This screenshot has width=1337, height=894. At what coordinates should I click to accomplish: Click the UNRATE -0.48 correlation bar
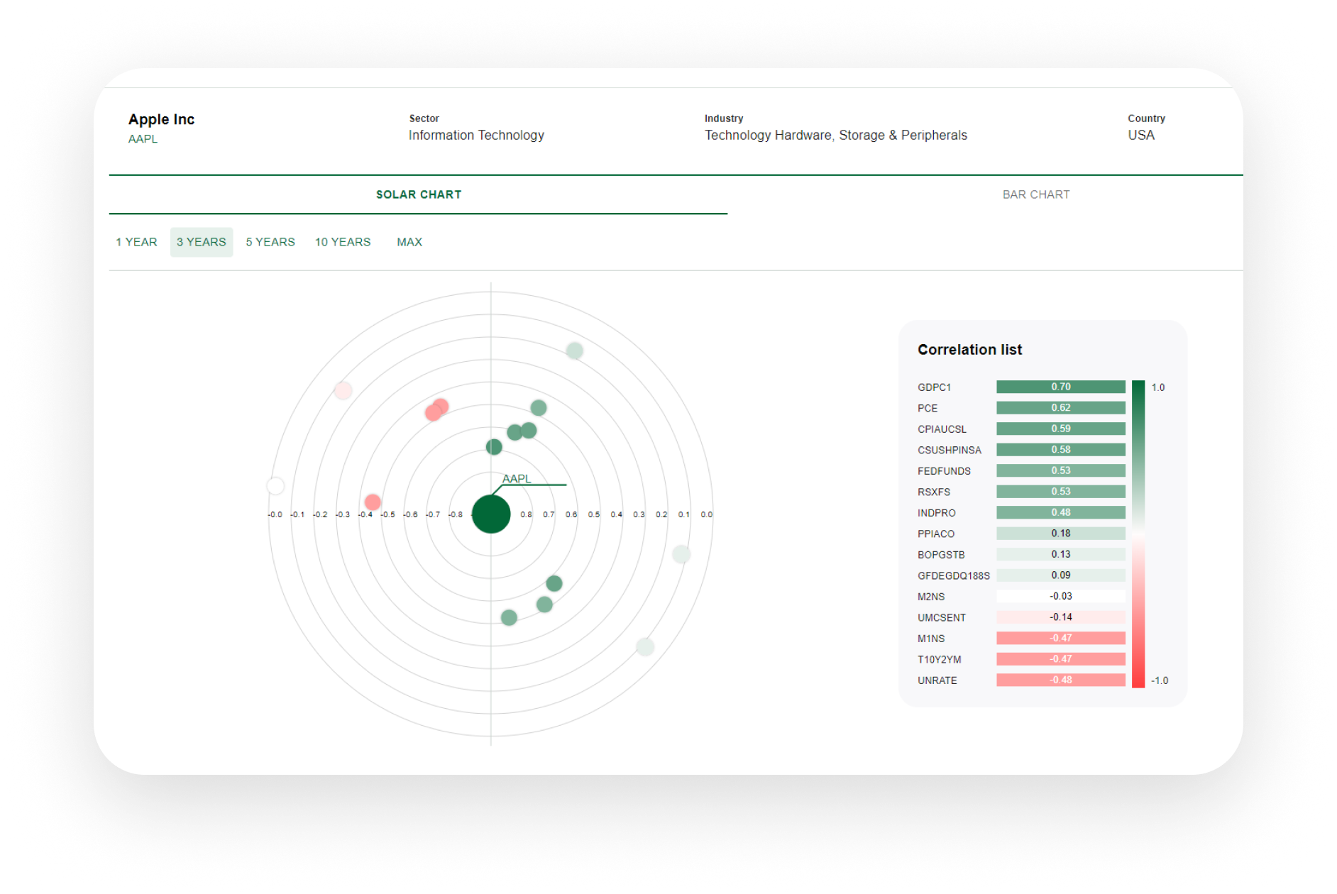tap(1060, 680)
